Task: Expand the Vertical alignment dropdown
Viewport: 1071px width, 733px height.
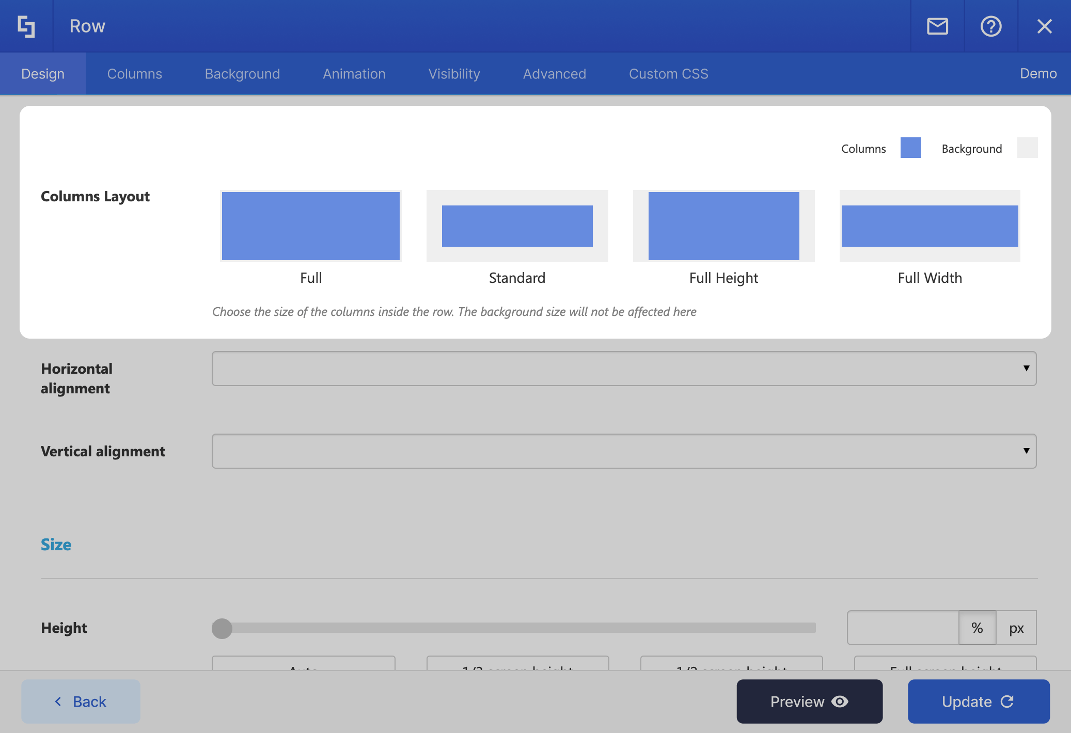Action: (x=624, y=451)
